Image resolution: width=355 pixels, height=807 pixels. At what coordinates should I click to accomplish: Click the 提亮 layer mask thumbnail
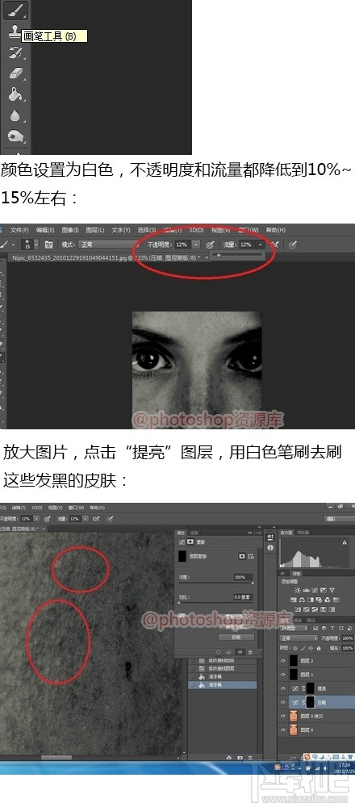pyautogui.click(x=311, y=688)
